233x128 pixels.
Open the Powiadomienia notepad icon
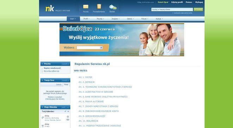coord(99,6)
